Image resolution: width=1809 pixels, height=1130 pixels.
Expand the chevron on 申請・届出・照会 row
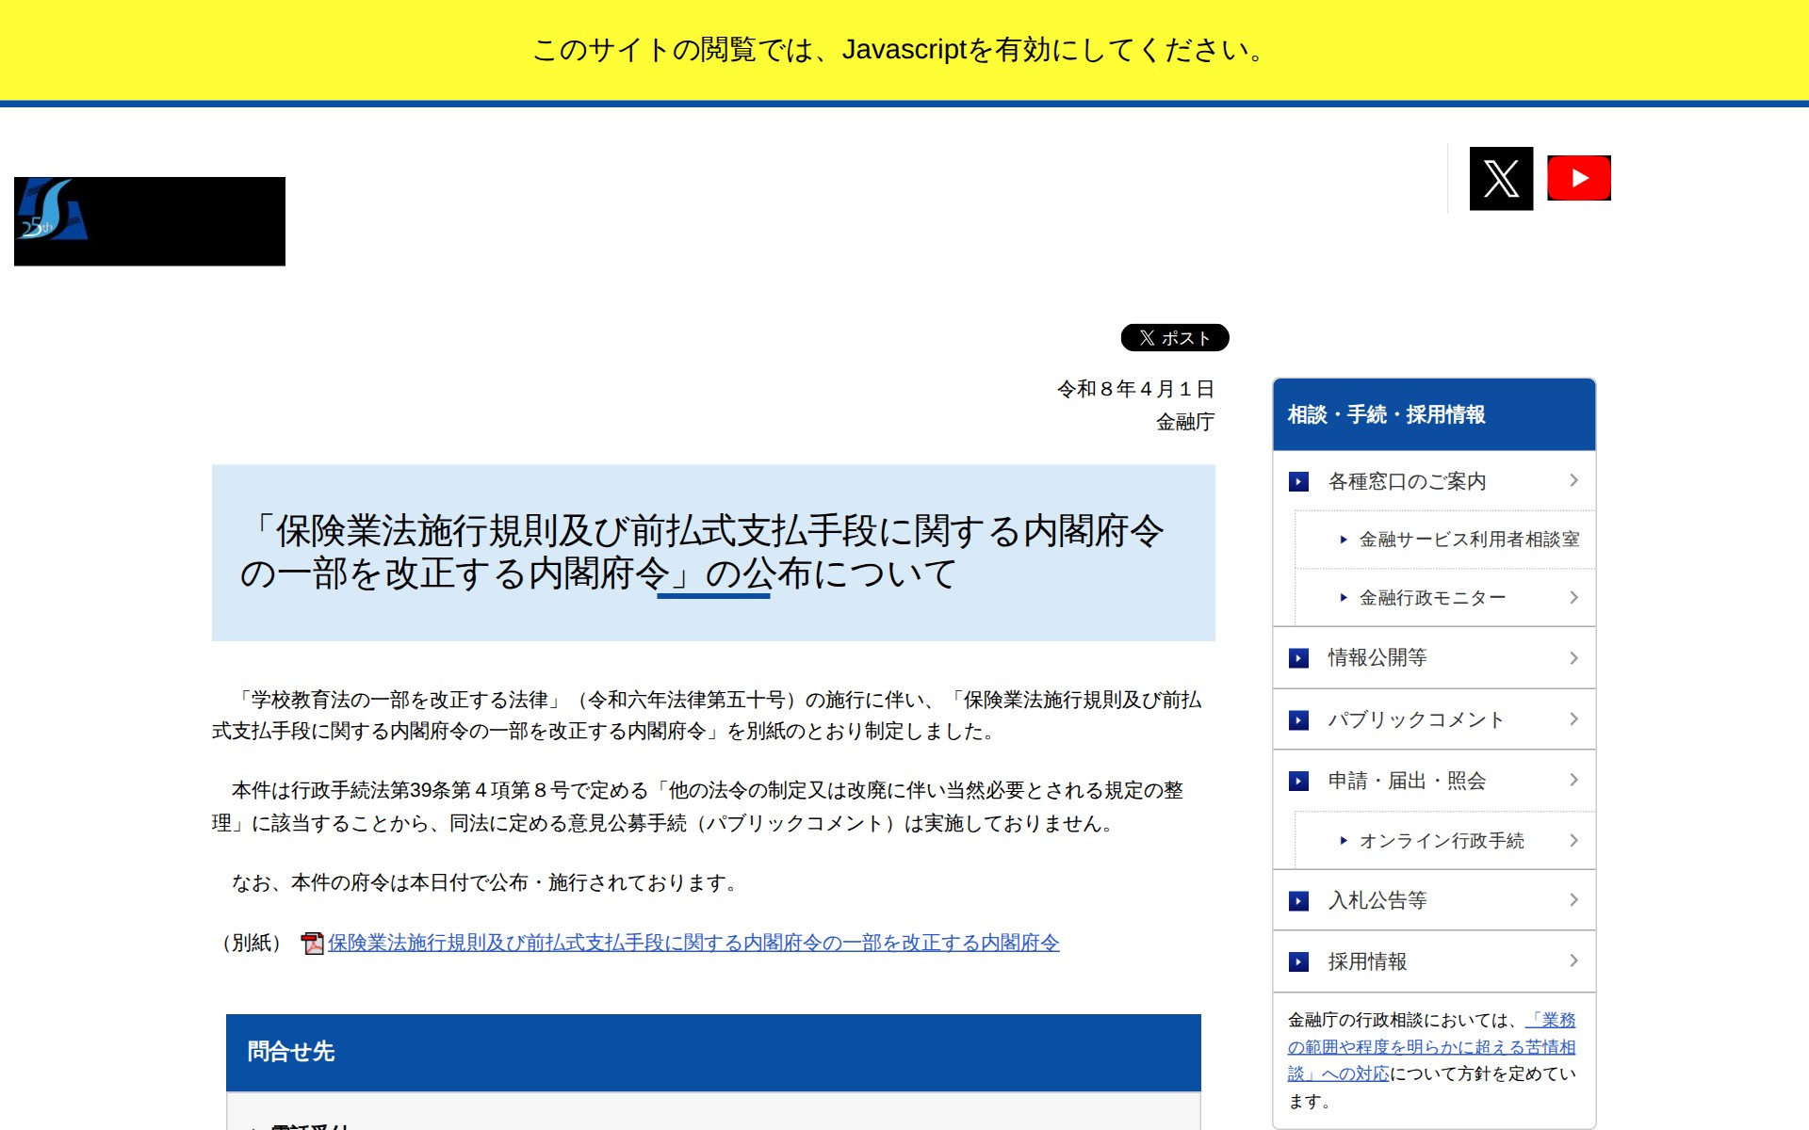[x=1573, y=781]
